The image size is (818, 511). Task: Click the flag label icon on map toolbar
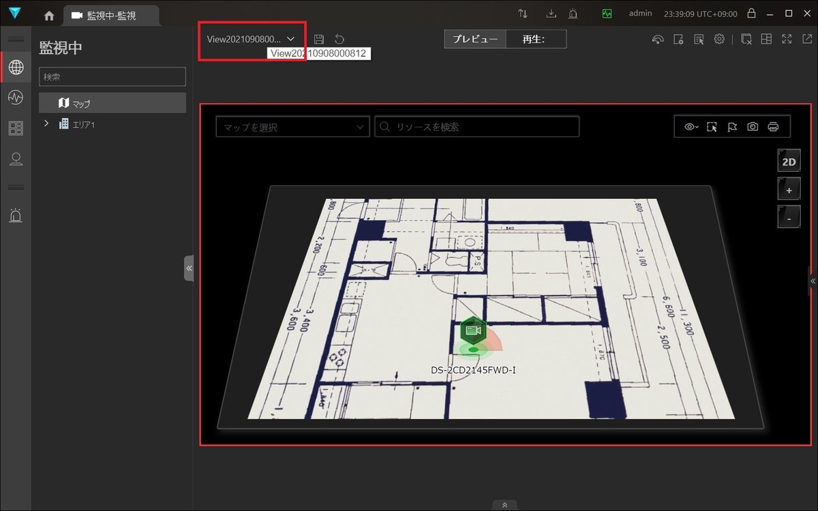pyautogui.click(x=732, y=127)
